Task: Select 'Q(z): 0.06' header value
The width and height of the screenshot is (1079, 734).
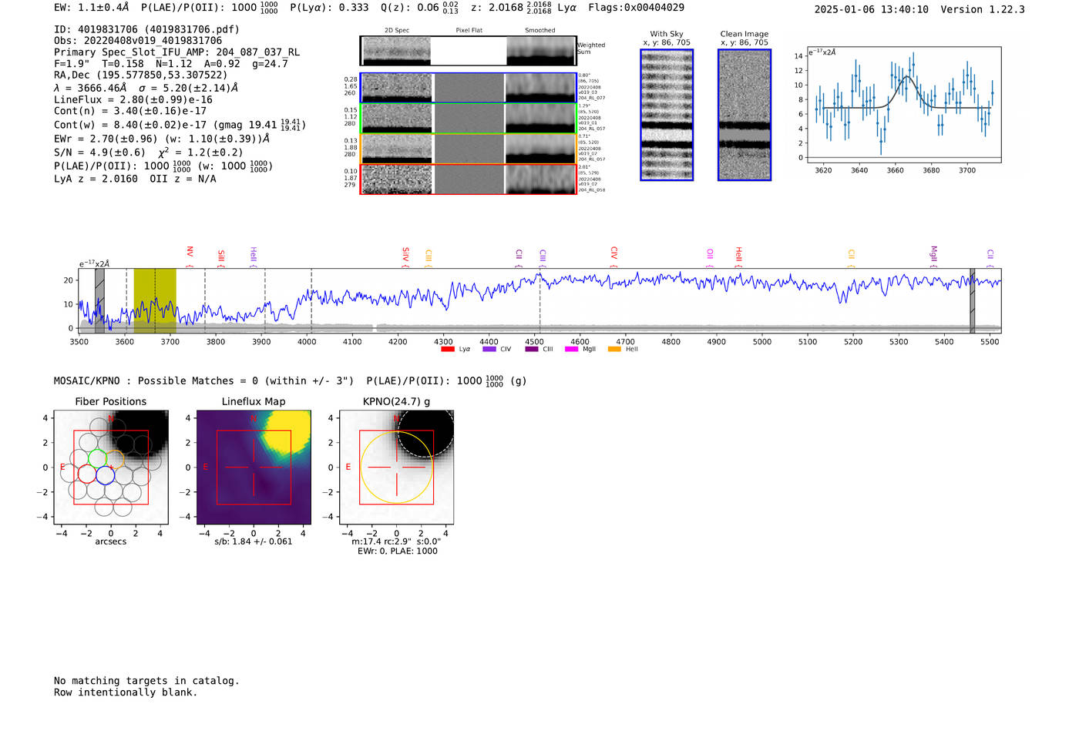Action: [409, 8]
